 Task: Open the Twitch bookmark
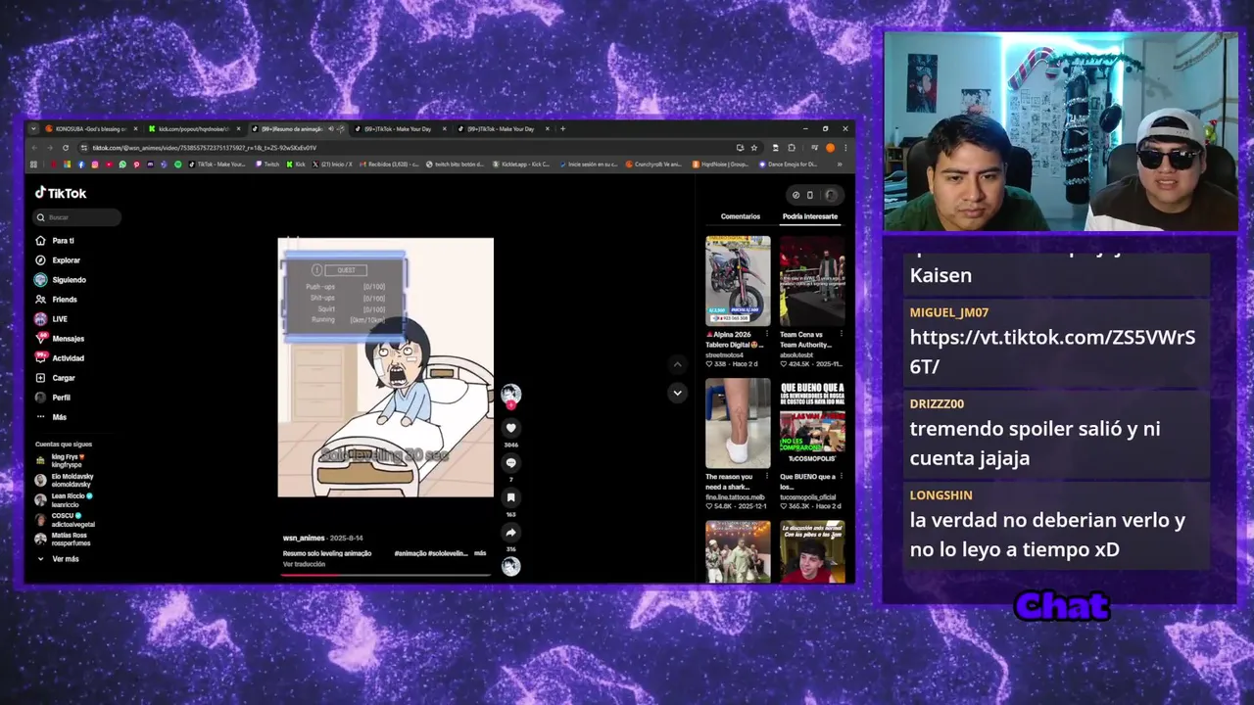pos(266,164)
